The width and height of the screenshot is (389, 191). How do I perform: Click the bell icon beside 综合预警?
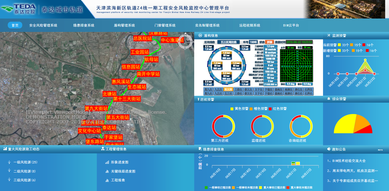(329, 99)
